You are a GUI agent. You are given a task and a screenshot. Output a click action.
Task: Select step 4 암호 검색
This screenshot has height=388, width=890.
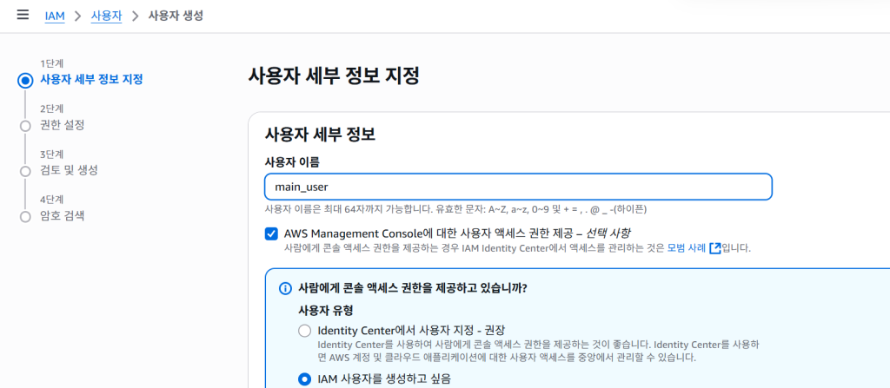63,215
